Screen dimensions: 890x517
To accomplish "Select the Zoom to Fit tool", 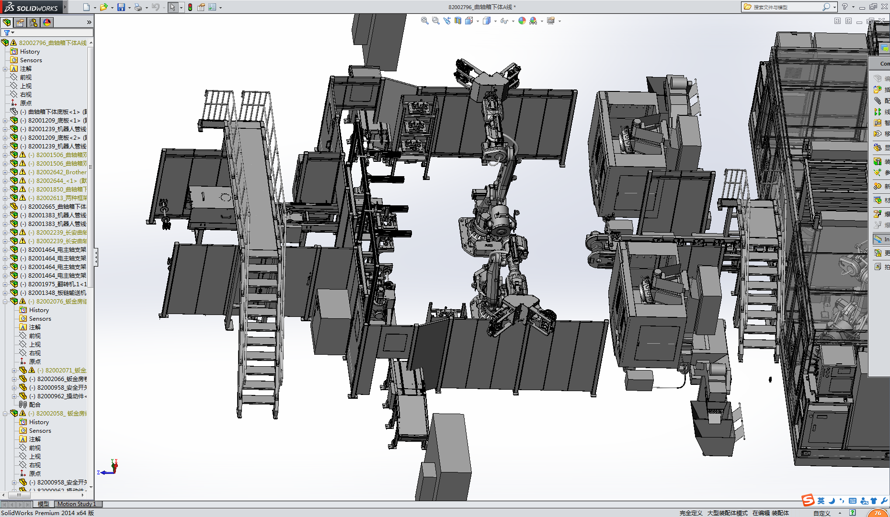I will (x=424, y=21).
